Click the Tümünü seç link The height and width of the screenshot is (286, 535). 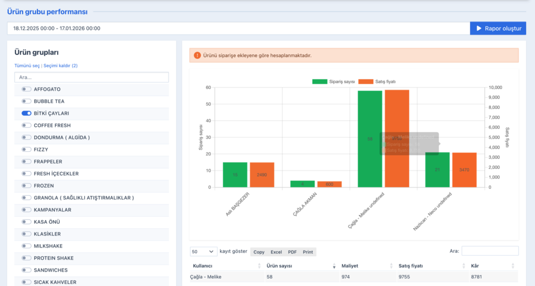(x=27, y=66)
